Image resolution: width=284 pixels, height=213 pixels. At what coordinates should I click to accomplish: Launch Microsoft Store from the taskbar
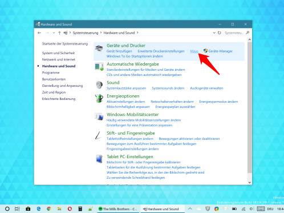click(x=28, y=209)
